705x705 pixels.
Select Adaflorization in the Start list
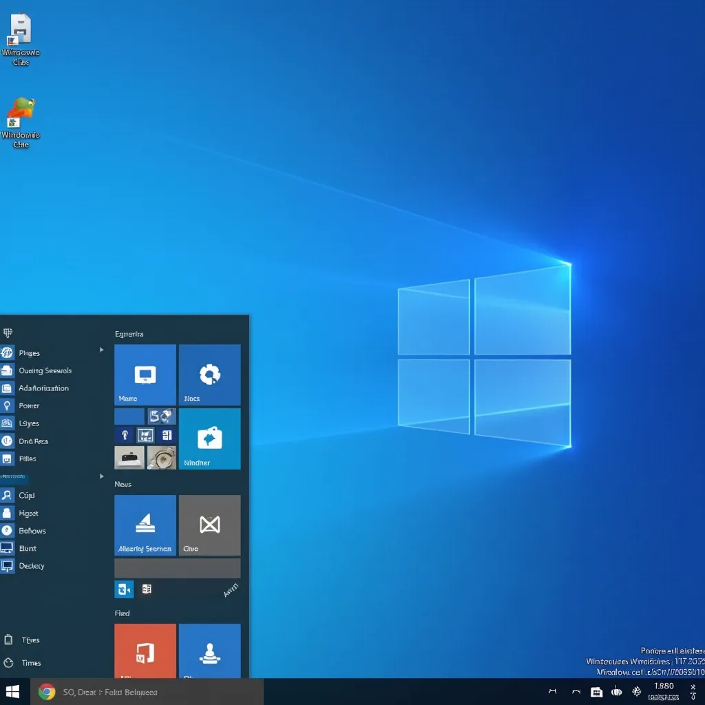click(43, 388)
